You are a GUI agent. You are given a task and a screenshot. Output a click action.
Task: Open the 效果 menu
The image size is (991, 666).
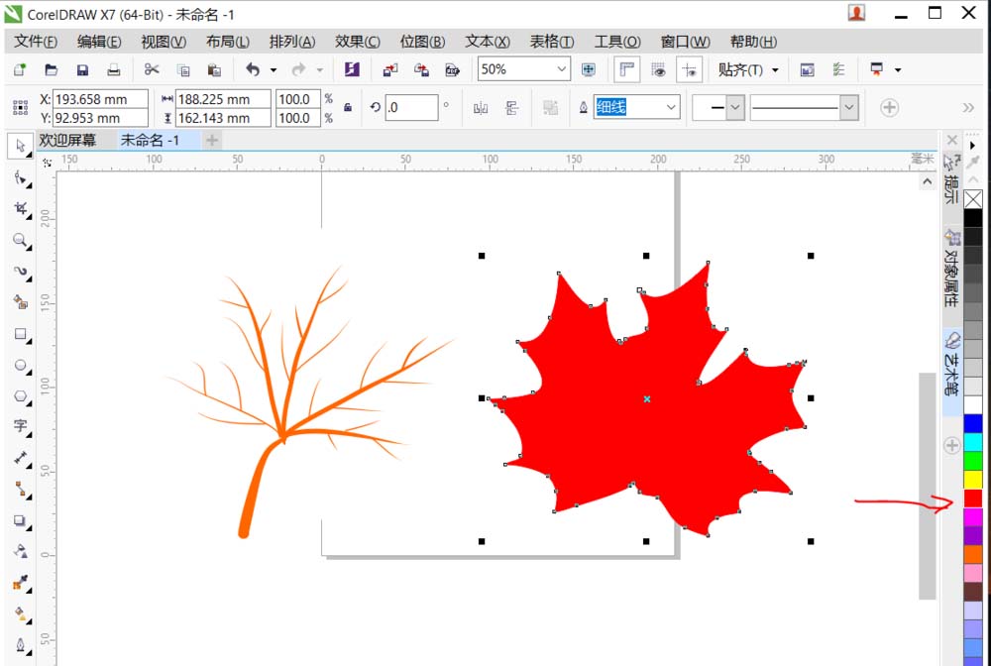click(x=357, y=42)
